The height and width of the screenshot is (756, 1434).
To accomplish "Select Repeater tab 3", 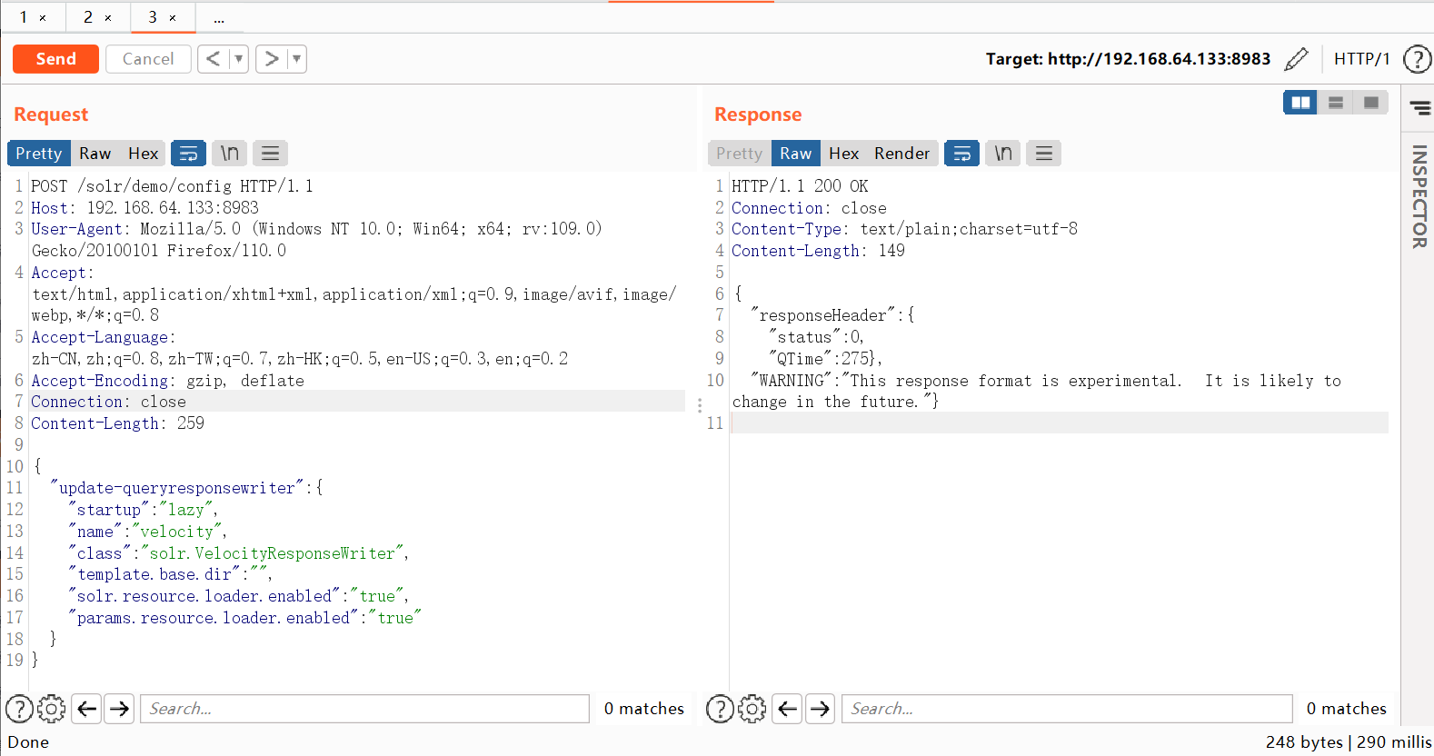I will click(x=153, y=17).
